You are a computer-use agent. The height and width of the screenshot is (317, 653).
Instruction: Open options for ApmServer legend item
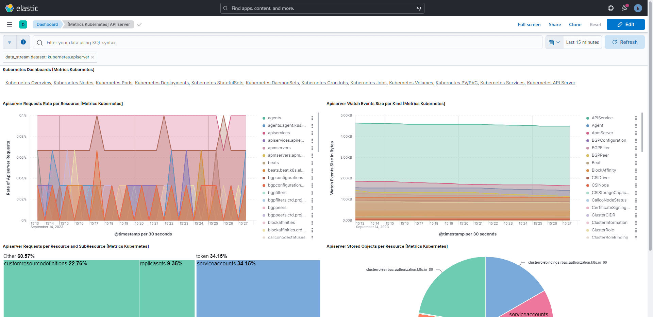pyautogui.click(x=636, y=133)
